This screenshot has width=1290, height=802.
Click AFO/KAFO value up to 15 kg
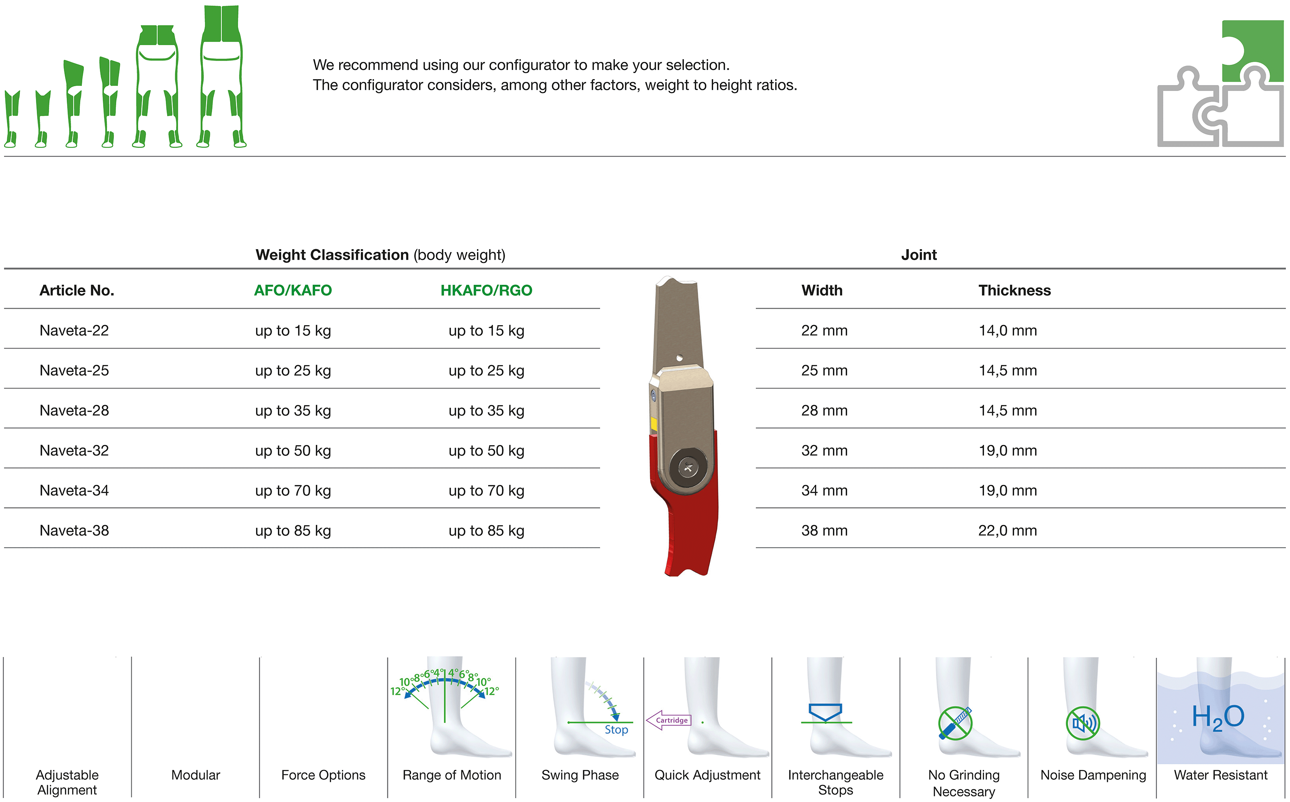(293, 331)
